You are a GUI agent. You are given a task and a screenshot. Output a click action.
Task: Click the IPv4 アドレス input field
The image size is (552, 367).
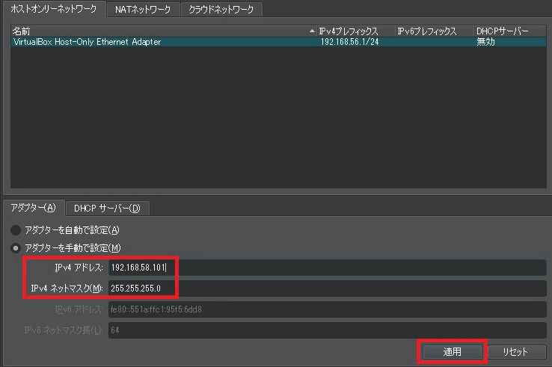tap(327, 268)
